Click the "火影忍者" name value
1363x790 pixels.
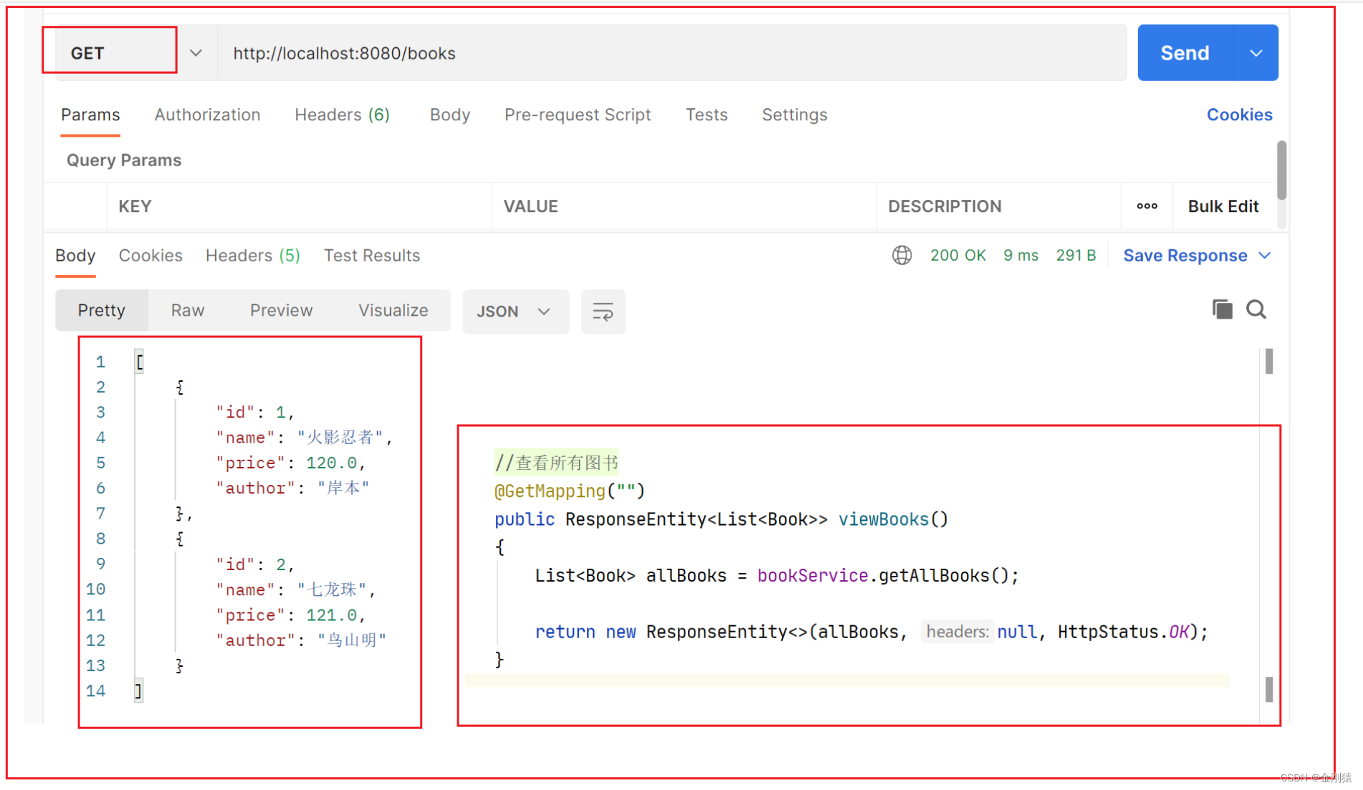[341, 438]
